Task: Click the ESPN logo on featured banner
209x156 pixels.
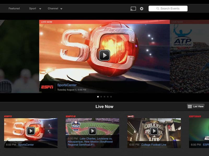Action: point(47,87)
